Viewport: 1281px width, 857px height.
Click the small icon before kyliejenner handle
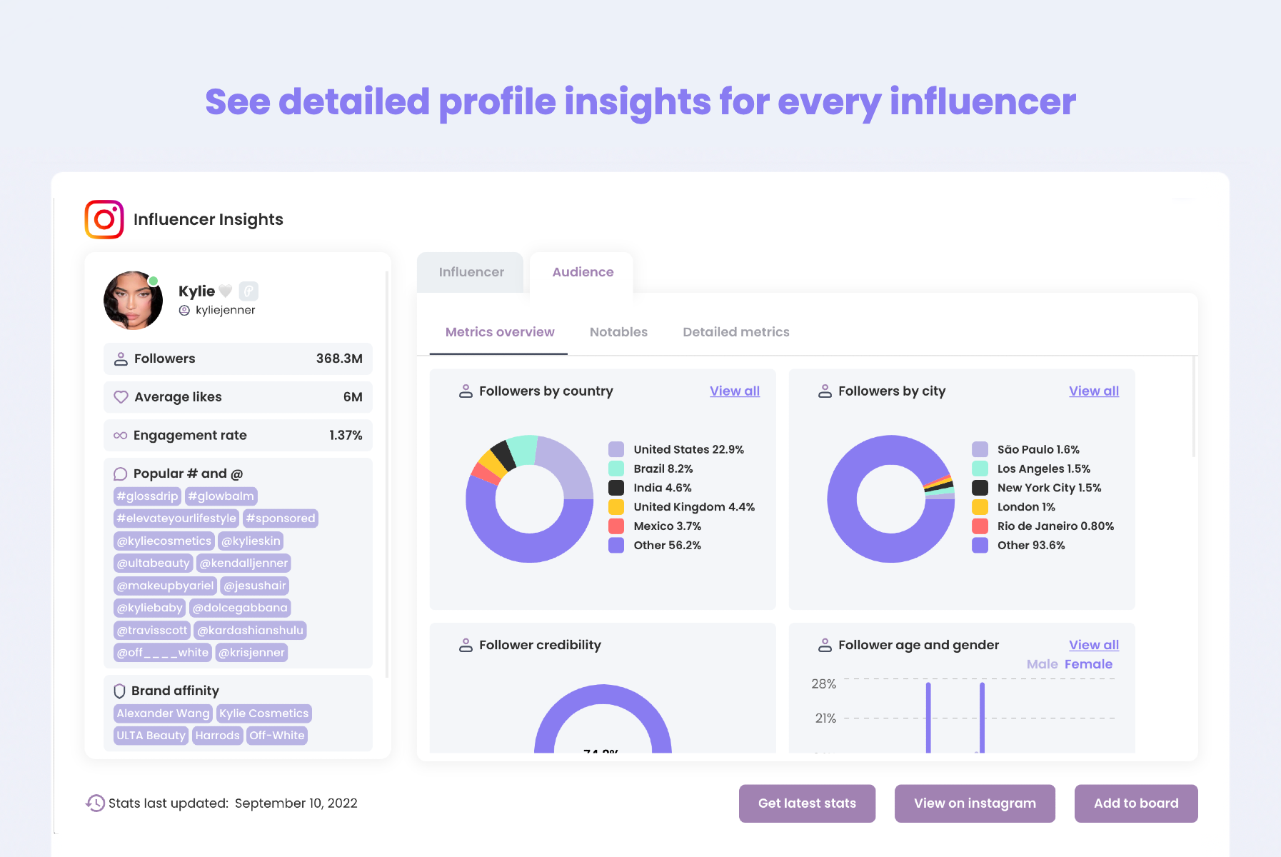[x=184, y=310]
